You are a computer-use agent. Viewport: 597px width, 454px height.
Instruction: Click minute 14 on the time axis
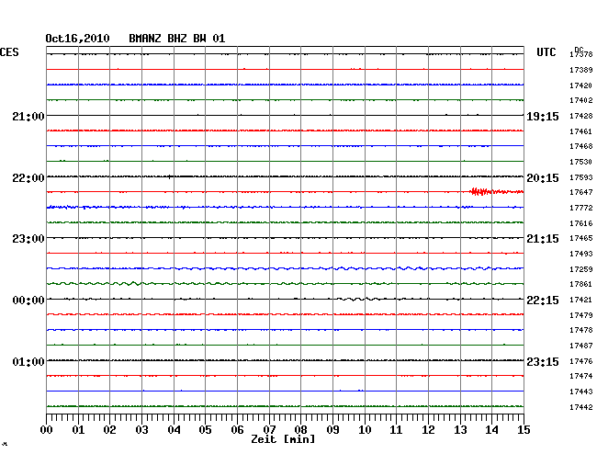[x=491, y=430]
